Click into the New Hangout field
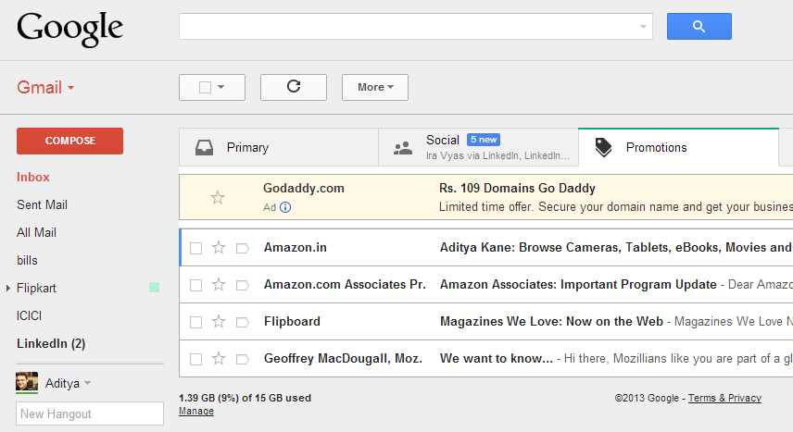The width and height of the screenshot is (793, 432). pyautogui.click(x=90, y=413)
